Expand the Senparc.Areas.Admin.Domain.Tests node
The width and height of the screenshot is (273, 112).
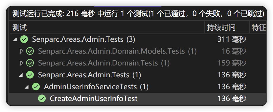[x=22, y=63]
